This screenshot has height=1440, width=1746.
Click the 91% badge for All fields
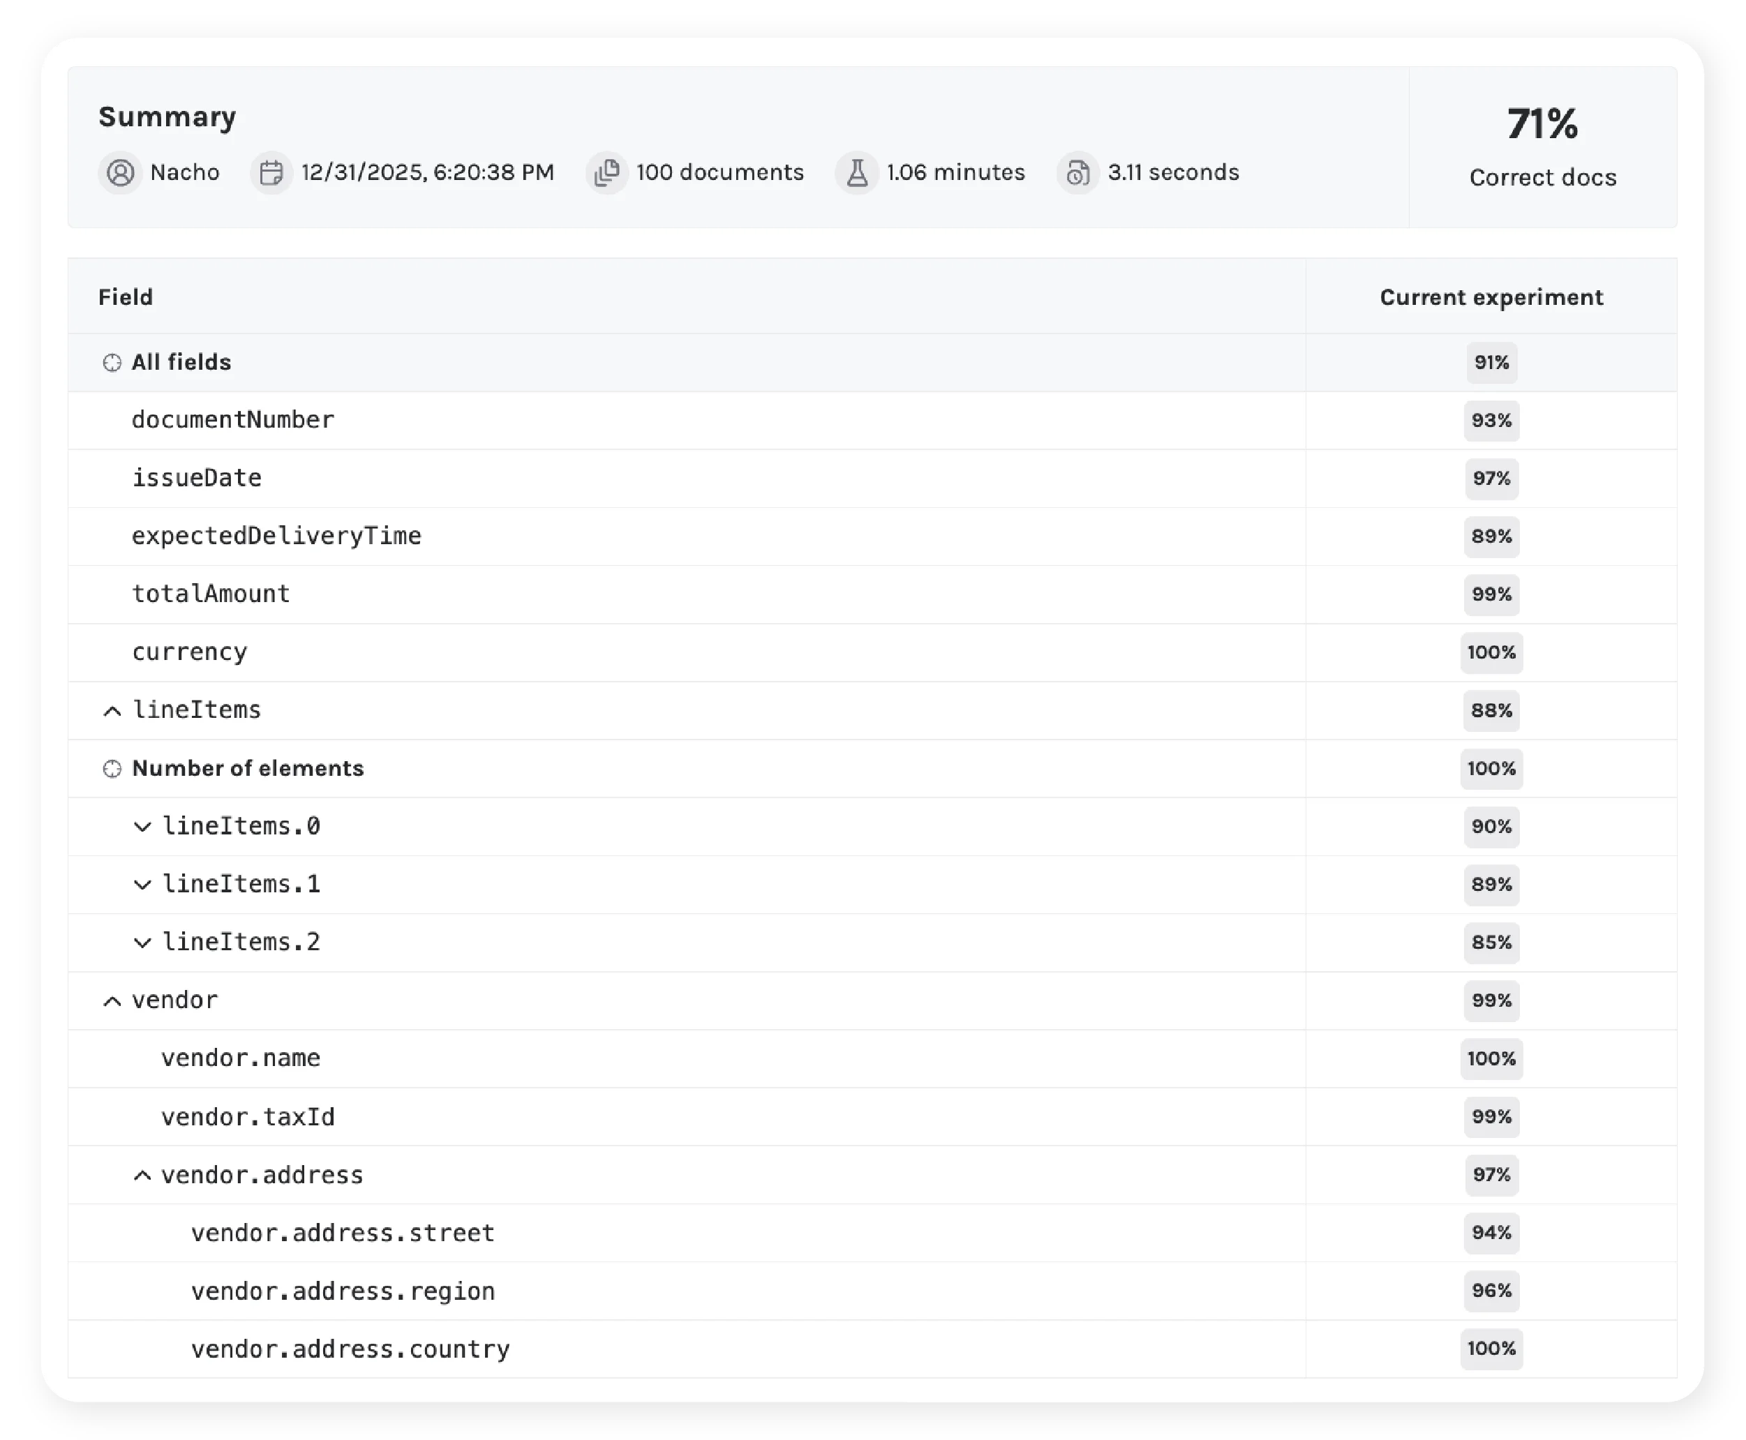pos(1491,363)
